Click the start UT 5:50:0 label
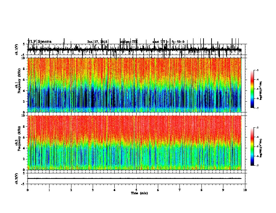 pos(168,42)
